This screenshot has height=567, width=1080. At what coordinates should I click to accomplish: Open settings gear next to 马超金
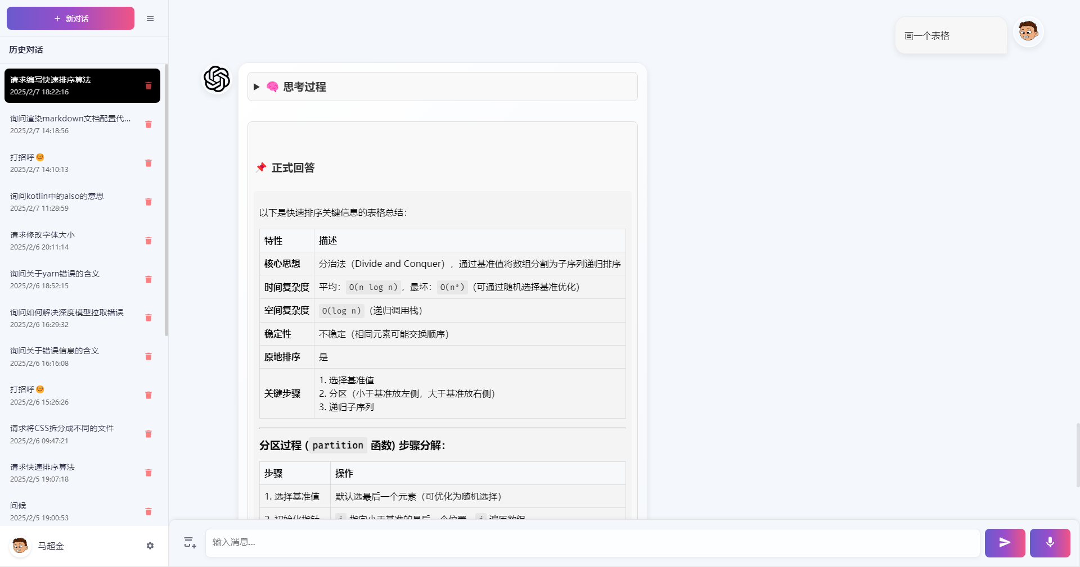[x=150, y=546]
